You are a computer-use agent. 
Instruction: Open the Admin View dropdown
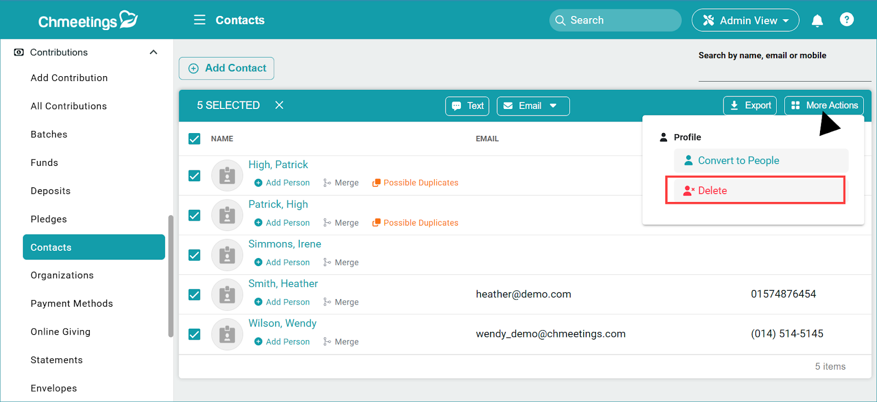click(x=745, y=20)
